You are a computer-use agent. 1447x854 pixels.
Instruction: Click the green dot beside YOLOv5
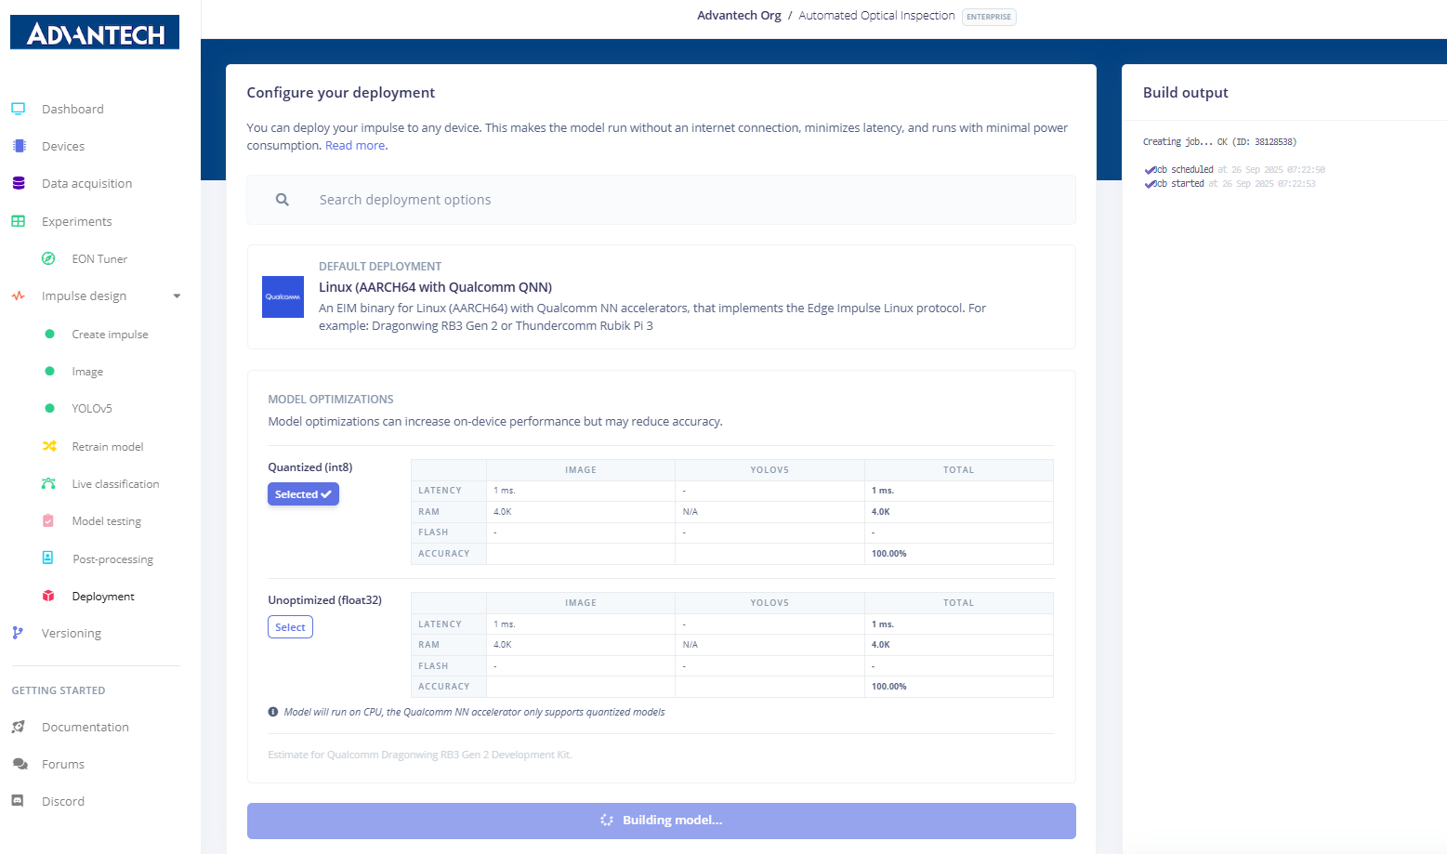49,408
